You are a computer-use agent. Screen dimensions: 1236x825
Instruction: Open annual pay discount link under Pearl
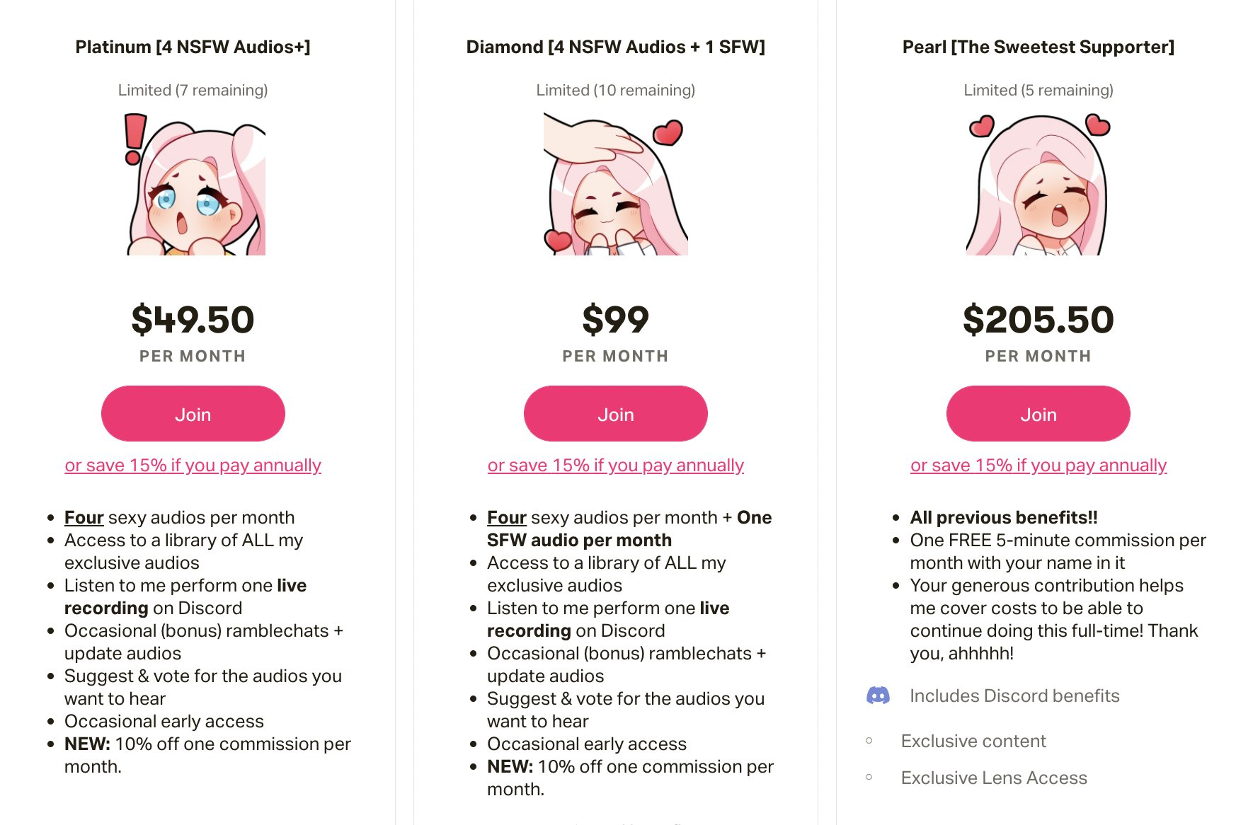(1038, 465)
